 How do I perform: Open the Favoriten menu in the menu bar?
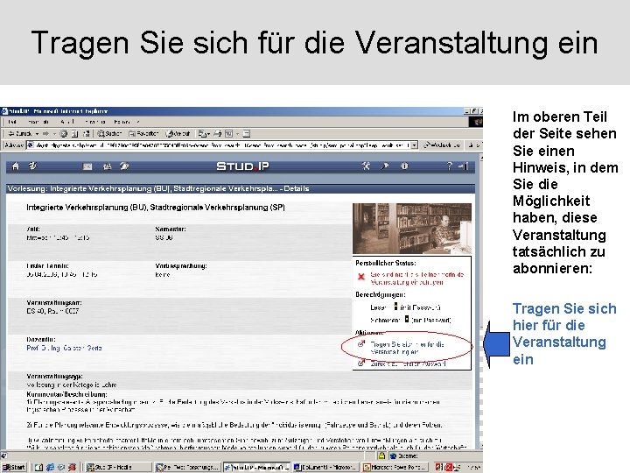tap(94, 122)
